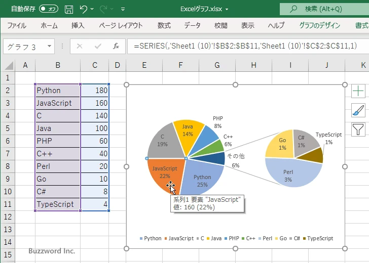Select column G header

[217, 65]
